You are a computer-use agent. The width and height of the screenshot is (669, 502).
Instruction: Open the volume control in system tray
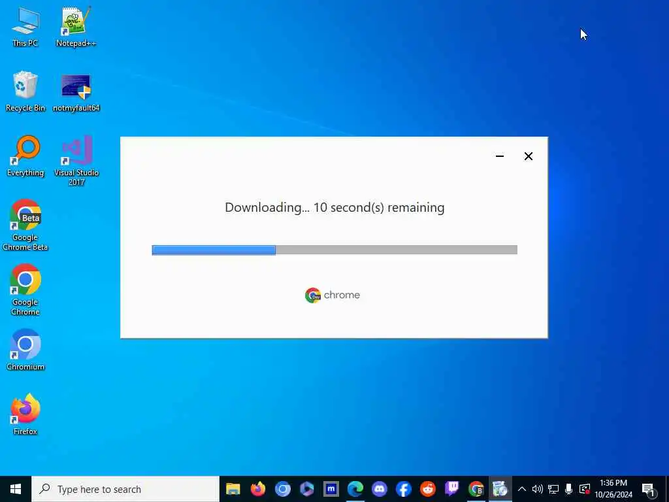pos(538,489)
